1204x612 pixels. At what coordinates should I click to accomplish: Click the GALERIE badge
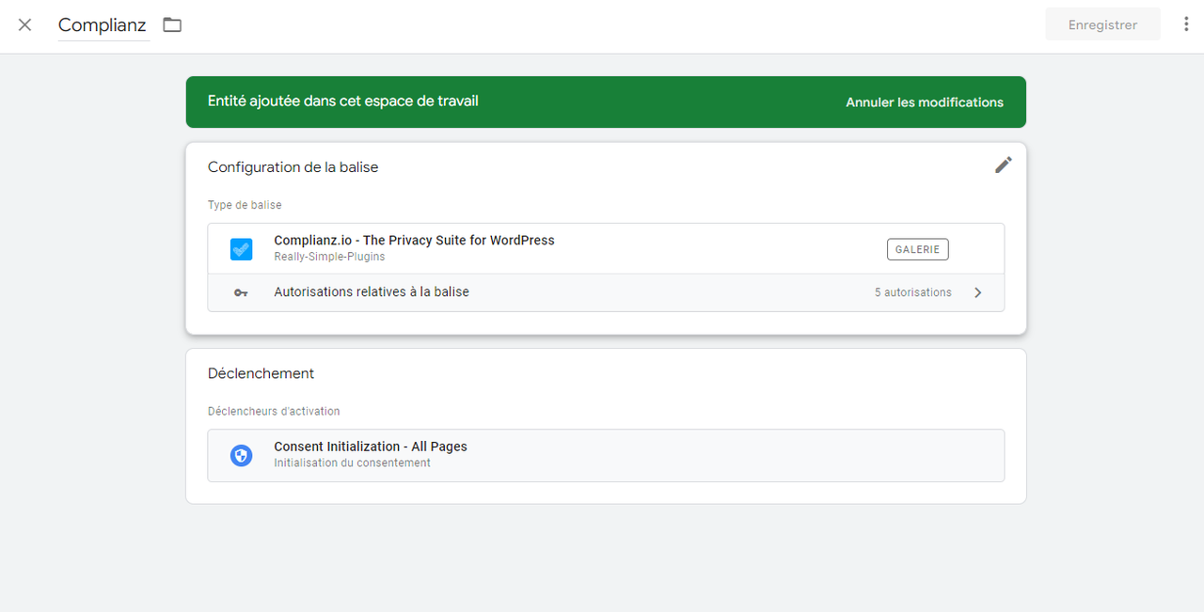917,249
